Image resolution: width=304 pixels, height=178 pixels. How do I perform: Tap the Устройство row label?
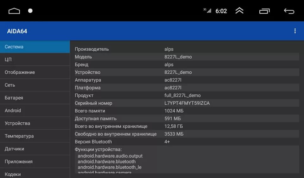point(87,72)
